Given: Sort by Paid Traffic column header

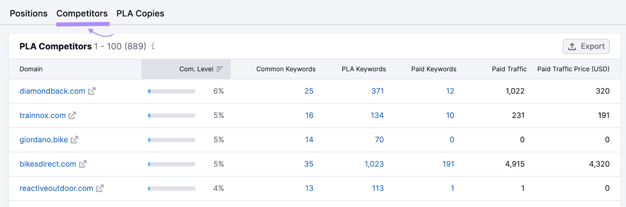Looking at the screenshot, I should click(509, 69).
